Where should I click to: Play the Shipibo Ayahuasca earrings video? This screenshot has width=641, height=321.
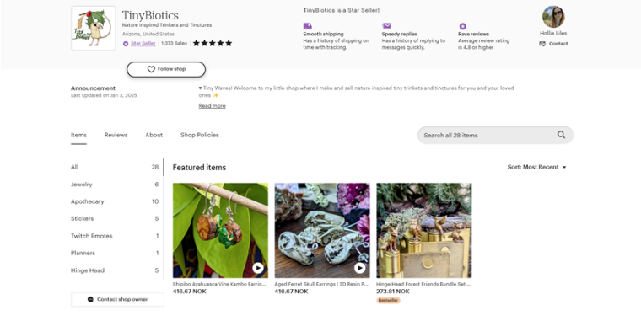[x=257, y=268]
